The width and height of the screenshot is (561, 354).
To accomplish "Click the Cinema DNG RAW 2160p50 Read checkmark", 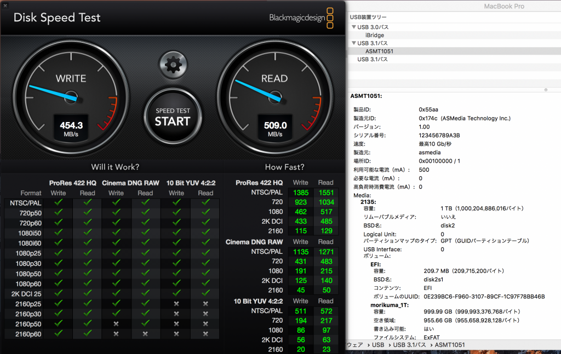I will [145, 324].
